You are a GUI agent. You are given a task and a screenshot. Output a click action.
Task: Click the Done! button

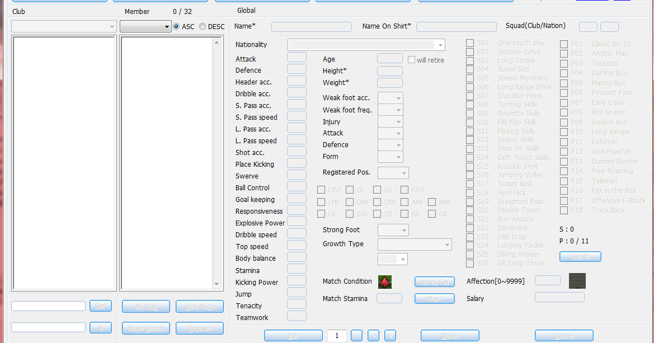(449, 335)
